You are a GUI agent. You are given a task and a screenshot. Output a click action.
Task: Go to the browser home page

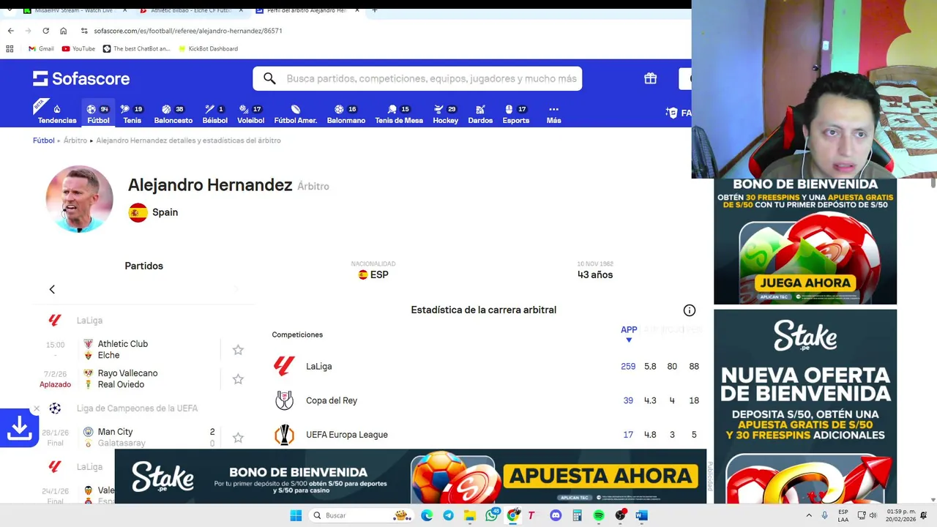click(63, 31)
